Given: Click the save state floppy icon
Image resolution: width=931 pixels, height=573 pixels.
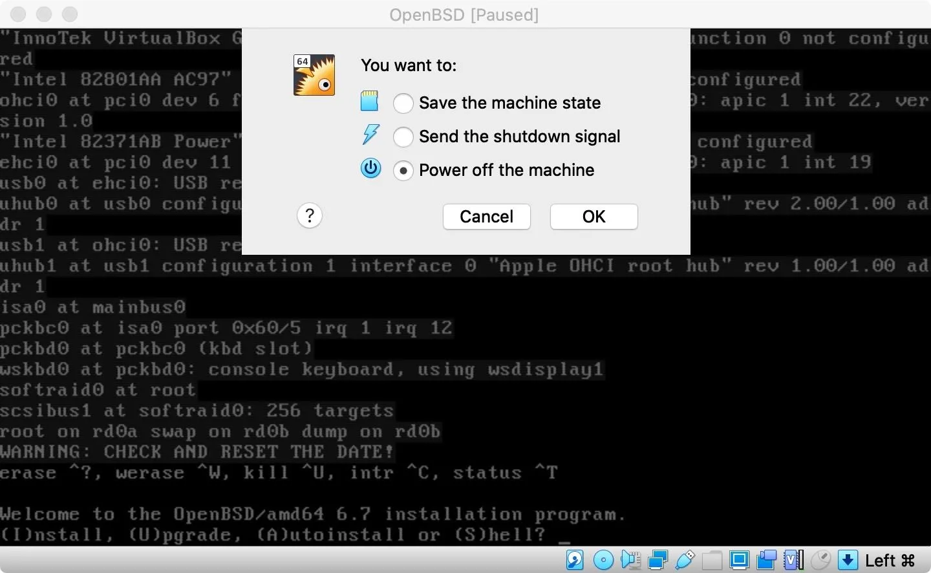Looking at the screenshot, I should coord(369,101).
